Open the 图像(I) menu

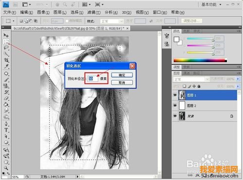pyautogui.click(x=43, y=13)
